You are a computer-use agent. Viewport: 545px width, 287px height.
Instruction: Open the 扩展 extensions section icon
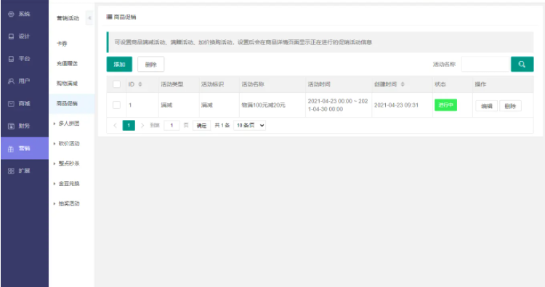(11, 171)
